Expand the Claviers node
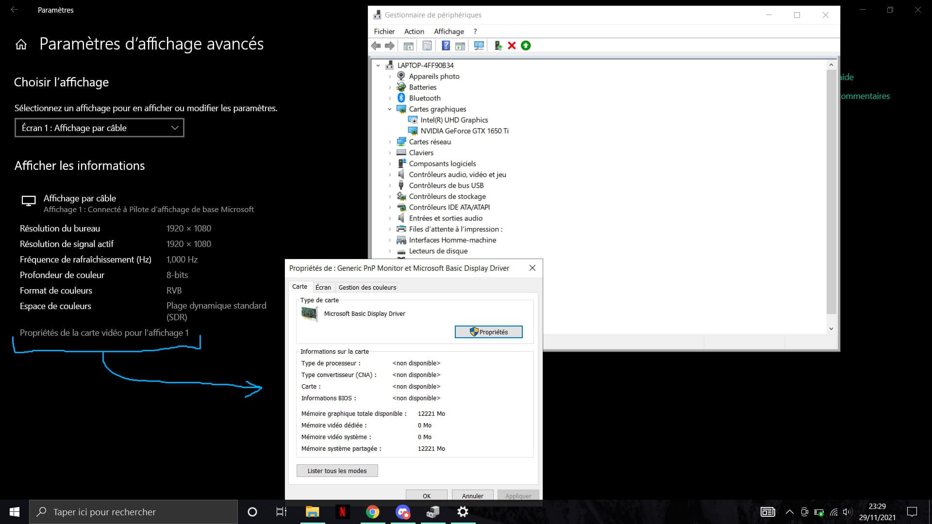This screenshot has height=524, width=932. (390, 153)
